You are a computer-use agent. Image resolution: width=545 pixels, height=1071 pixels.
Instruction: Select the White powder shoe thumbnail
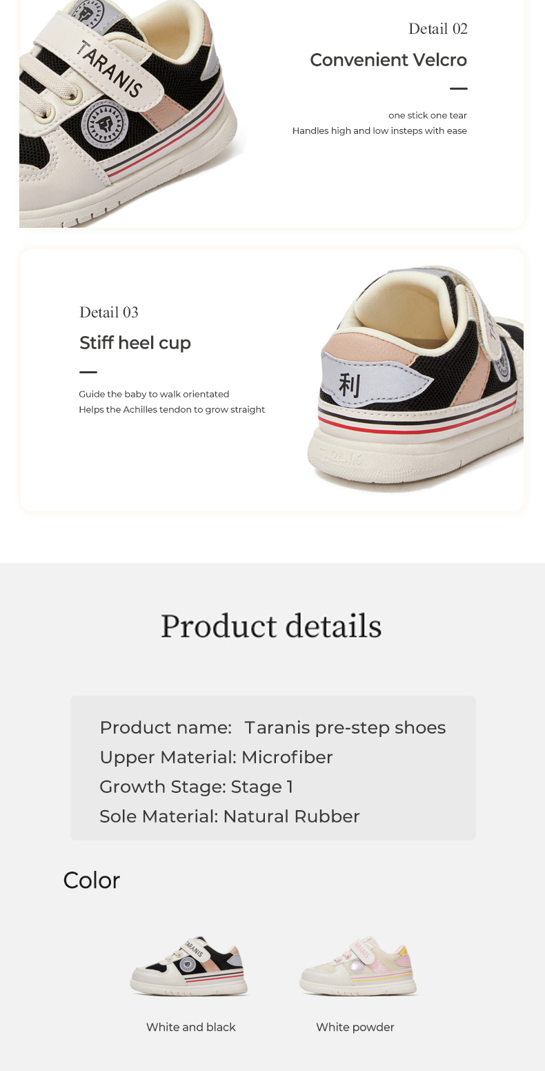tap(356, 966)
